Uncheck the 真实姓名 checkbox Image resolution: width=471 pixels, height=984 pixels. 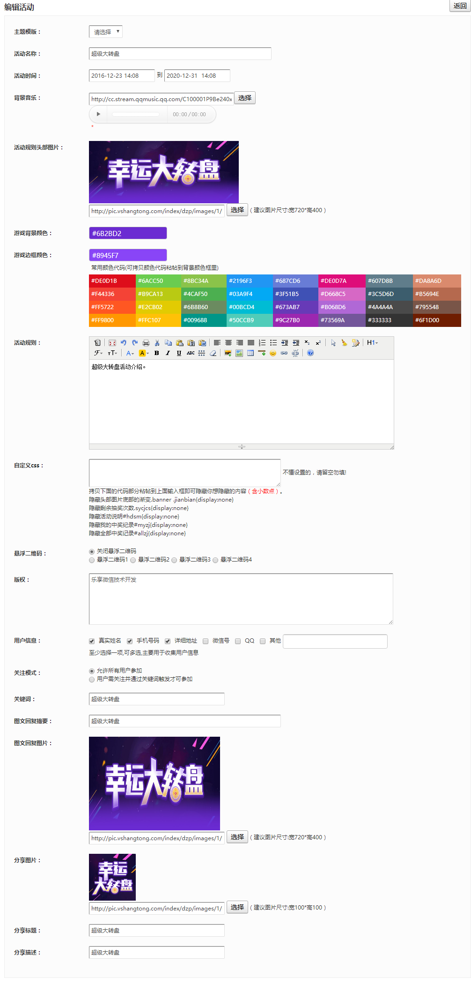tap(92, 641)
